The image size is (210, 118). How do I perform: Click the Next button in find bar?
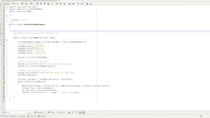click(x=51, y=112)
